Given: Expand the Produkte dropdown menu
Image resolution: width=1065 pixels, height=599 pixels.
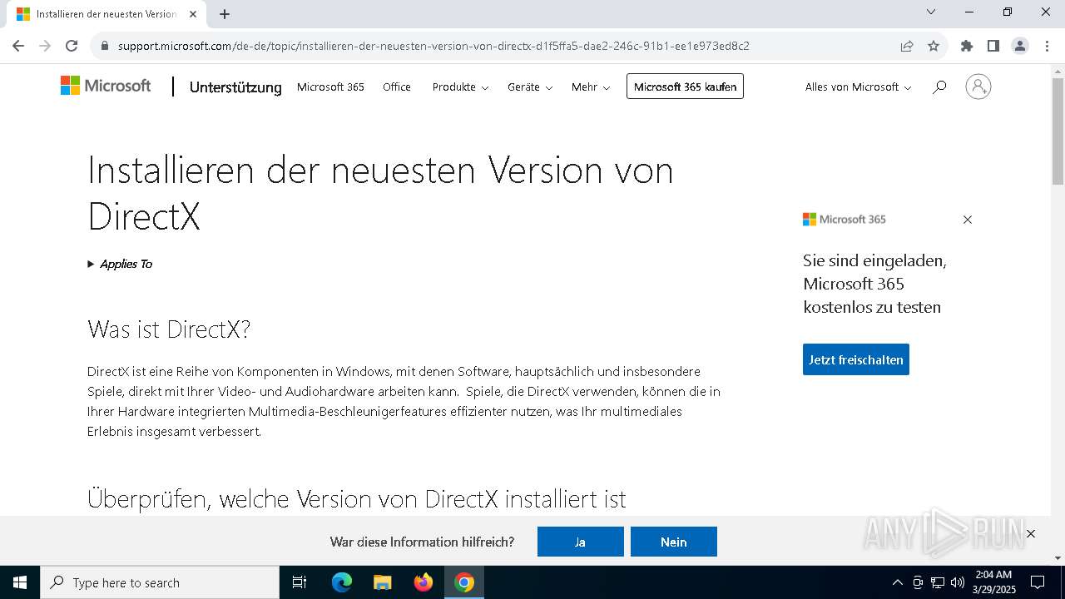Looking at the screenshot, I should coord(460,87).
